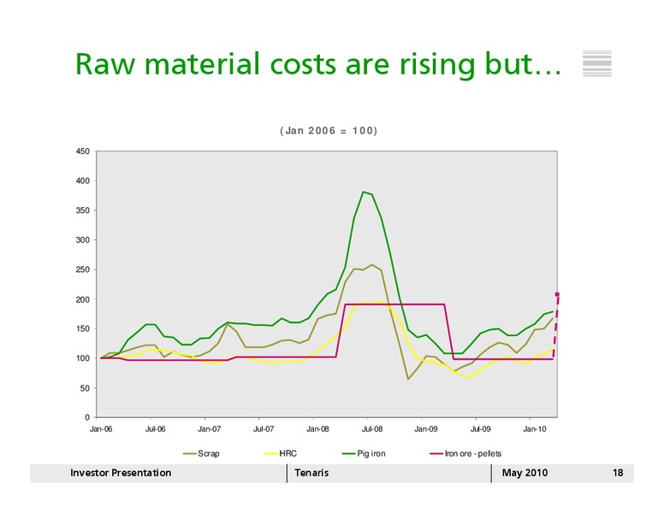The image size is (664, 513).
Task: Click the y-axis label 100
Action: click(x=83, y=358)
